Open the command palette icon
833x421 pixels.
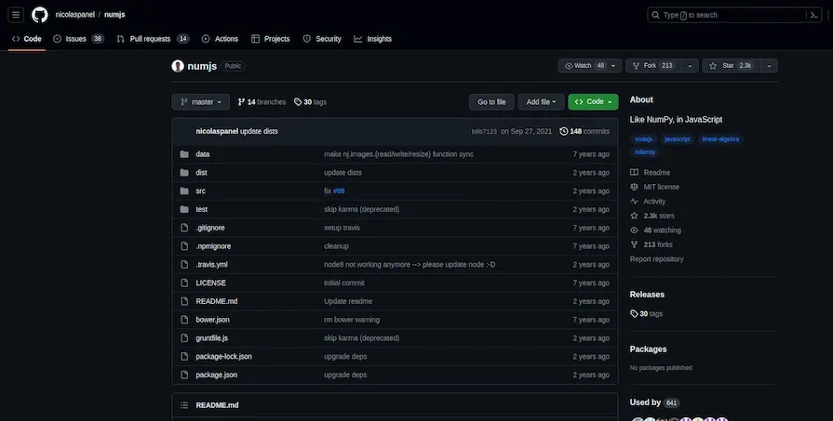pos(814,15)
